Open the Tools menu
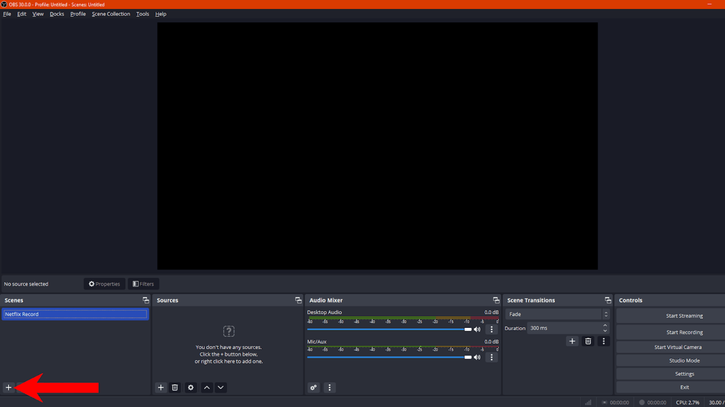725x407 pixels. click(x=143, y=14)
